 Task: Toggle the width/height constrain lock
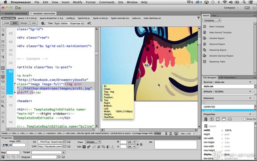tap(138, 144)
